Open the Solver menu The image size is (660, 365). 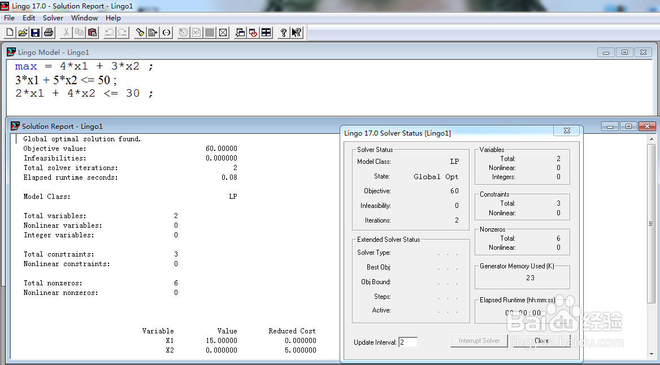[53, 18]
